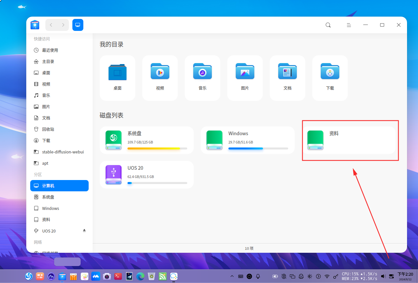The image size is (418, 283).
Task: Open the 图片 folder card in 我的目录
Action: [245, 78]
